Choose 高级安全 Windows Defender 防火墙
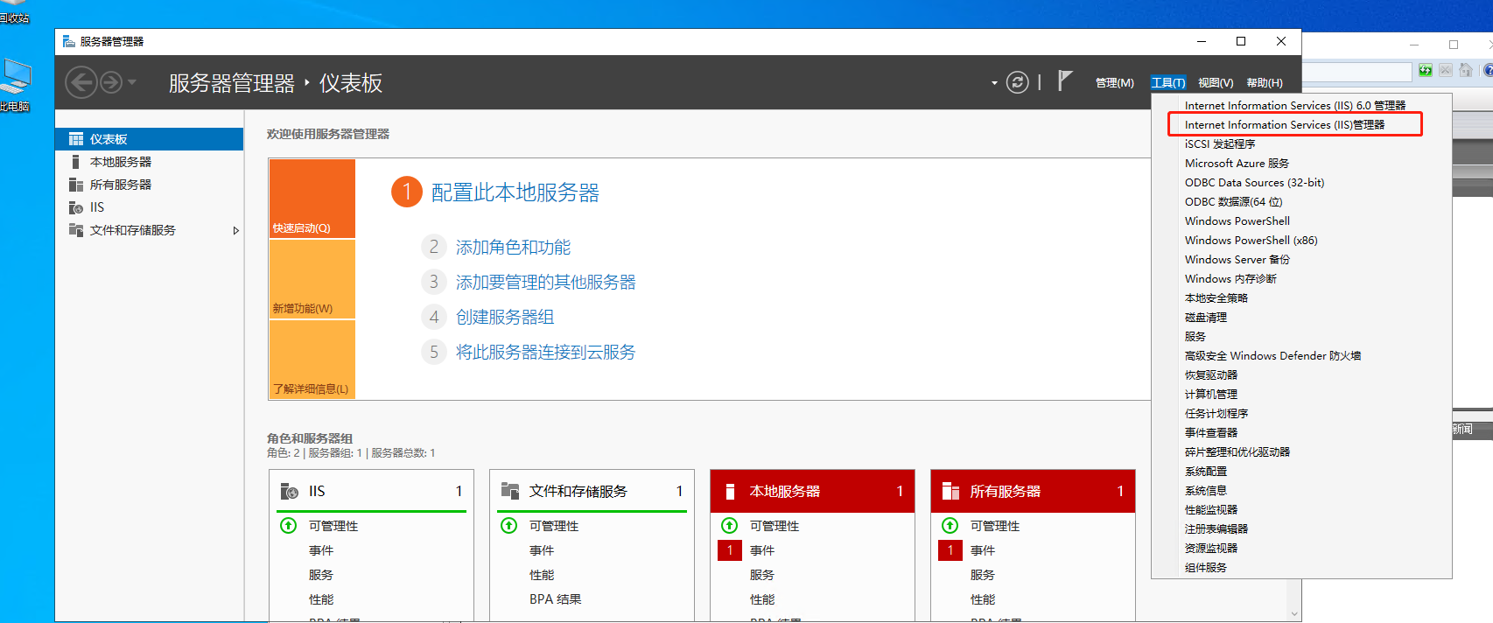This screenshot has height=623, width=1493. 1272,356
